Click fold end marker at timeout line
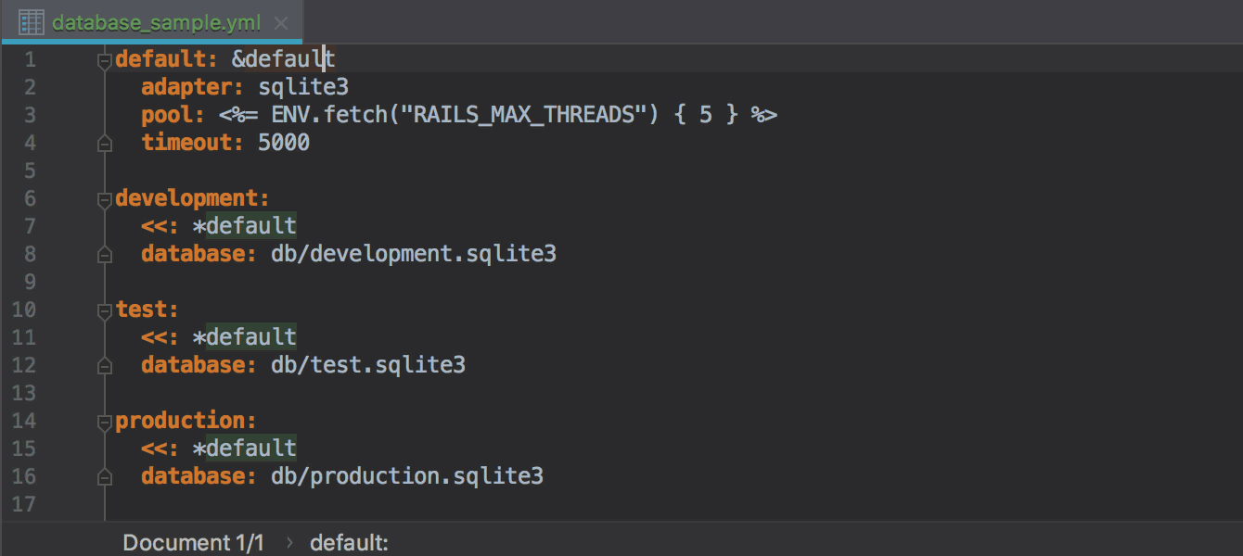The width and height of the screenshot is (1243, 556). pos(104,144)
